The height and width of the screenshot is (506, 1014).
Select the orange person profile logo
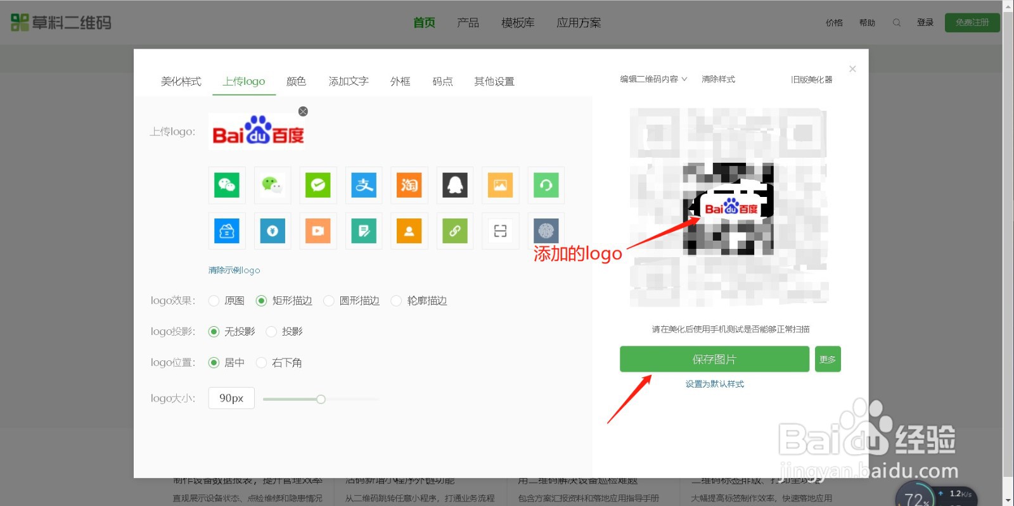pos(409,231)
